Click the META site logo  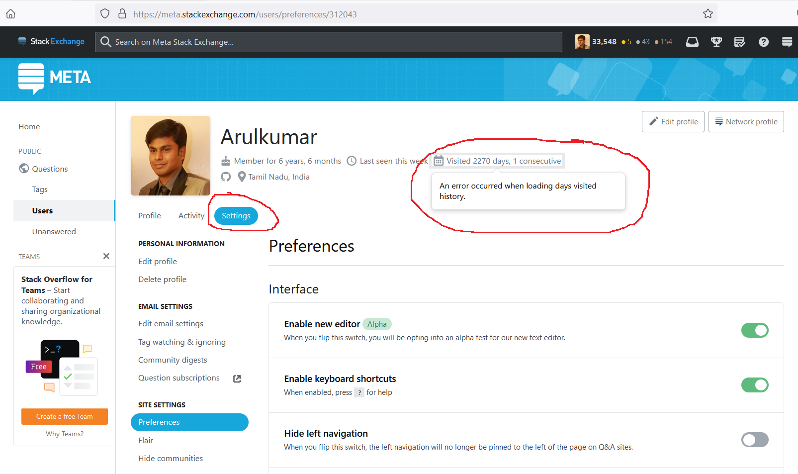(x=55, y=78)
